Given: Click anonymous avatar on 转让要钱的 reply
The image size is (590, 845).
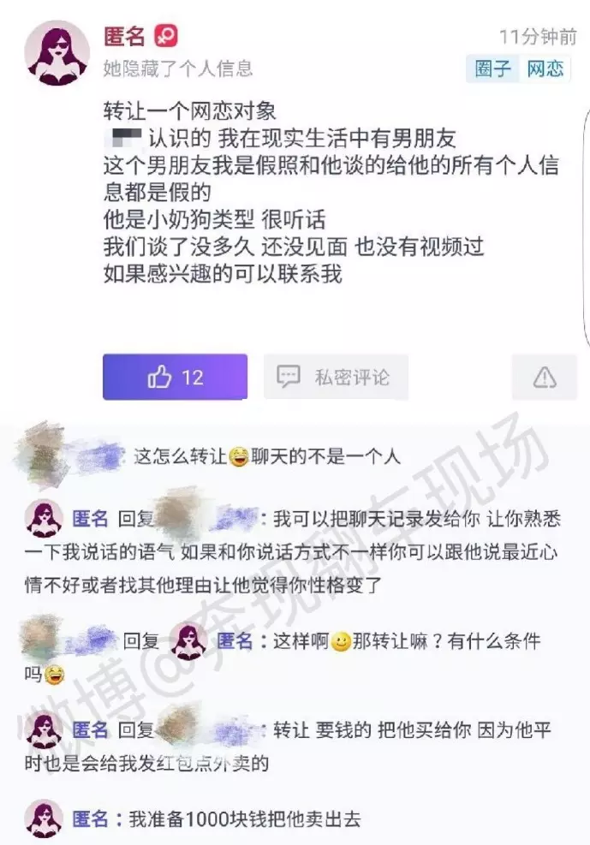Looking at the screenshot, I should coord(45,730).
